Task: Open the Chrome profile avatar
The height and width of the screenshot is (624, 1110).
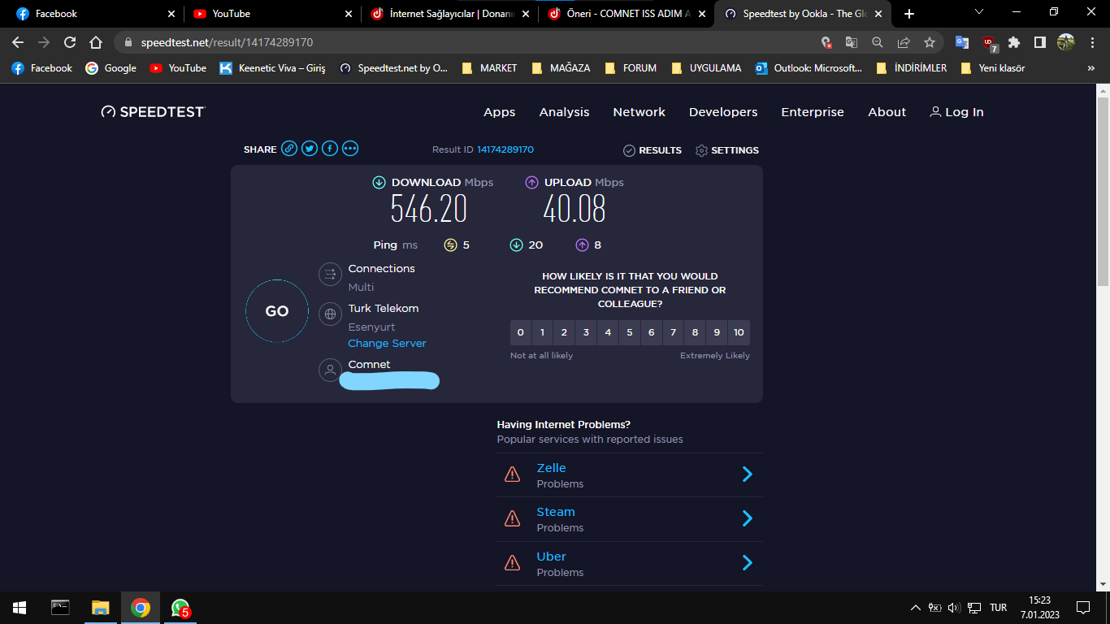Action: [1066, 42]
